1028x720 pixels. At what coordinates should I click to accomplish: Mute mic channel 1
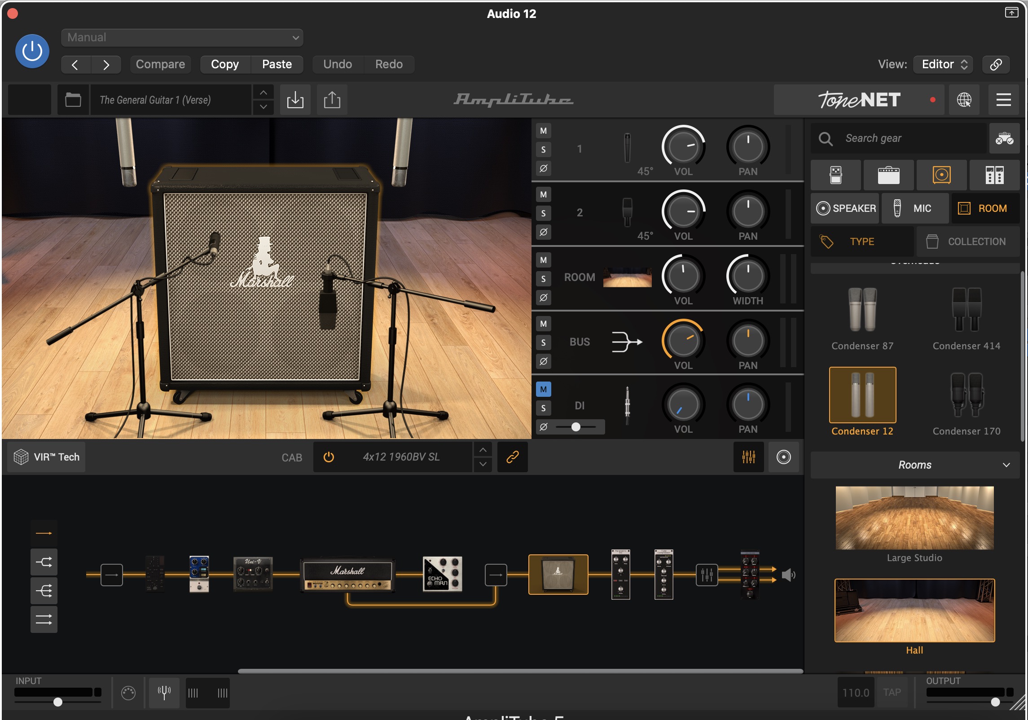[x=544, y=131]
